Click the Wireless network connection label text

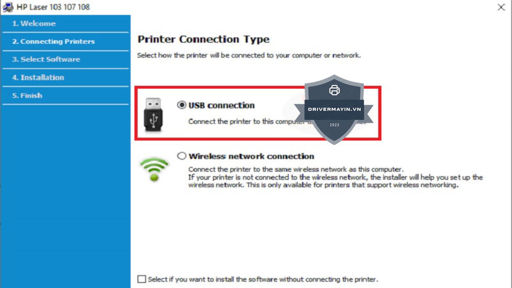(251, 156)
